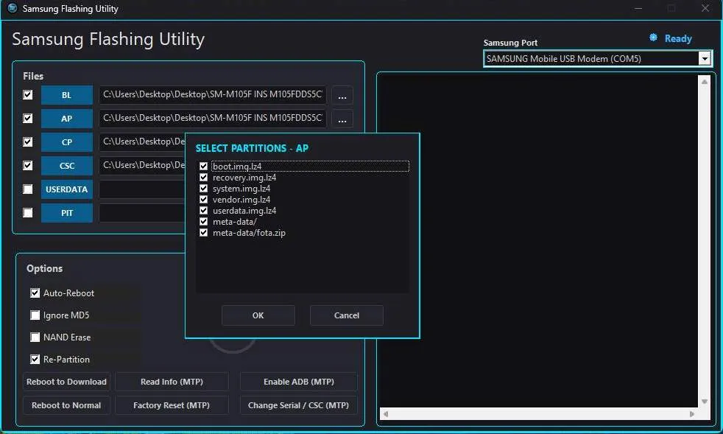Click the log panel scroll left arrow

pos(386,413)
